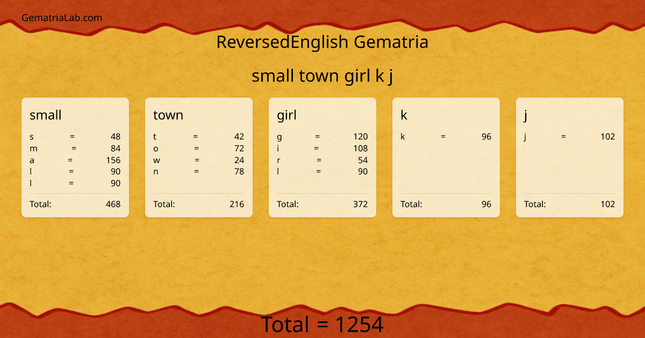The image size is (645, 338).
Task: Click the letter value g = 120
Action: (x=322, y=136)
